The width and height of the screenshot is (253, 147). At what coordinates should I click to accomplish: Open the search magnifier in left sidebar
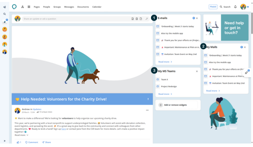5,14
